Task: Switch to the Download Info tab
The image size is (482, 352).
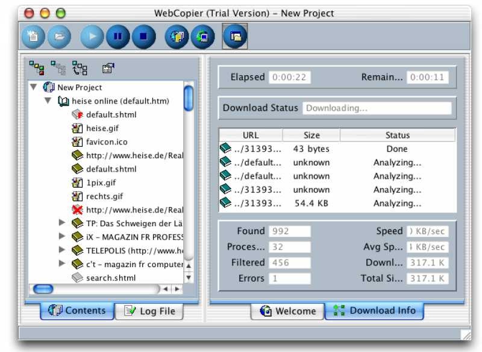Action: pyautogui.click(x=374, y=310)
